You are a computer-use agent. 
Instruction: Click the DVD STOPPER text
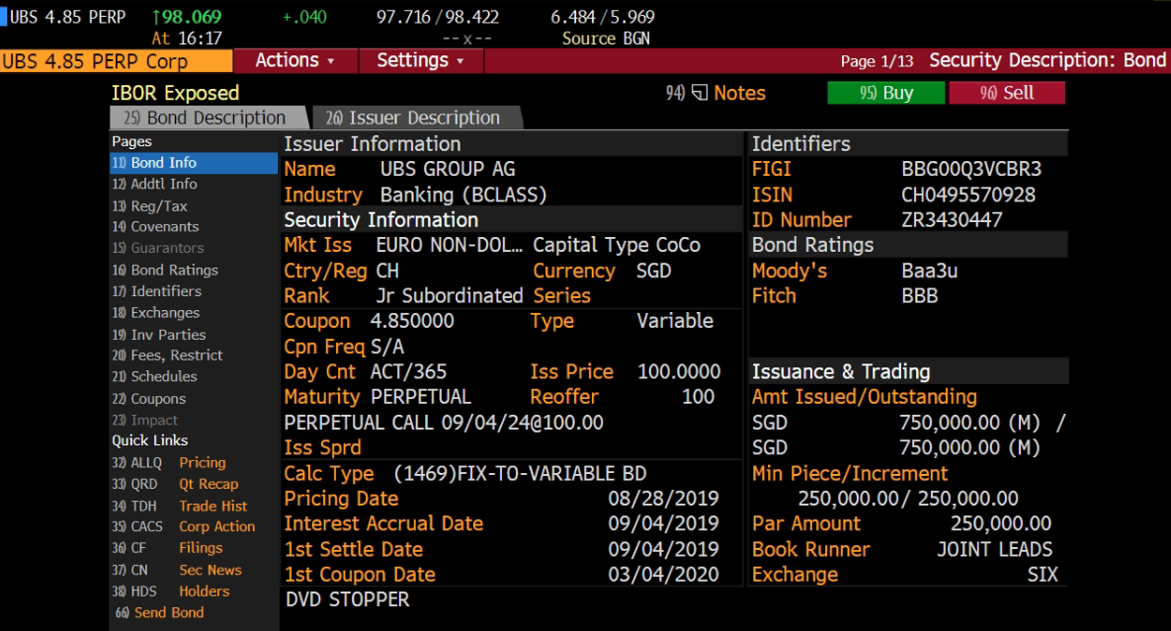point(347,599)
